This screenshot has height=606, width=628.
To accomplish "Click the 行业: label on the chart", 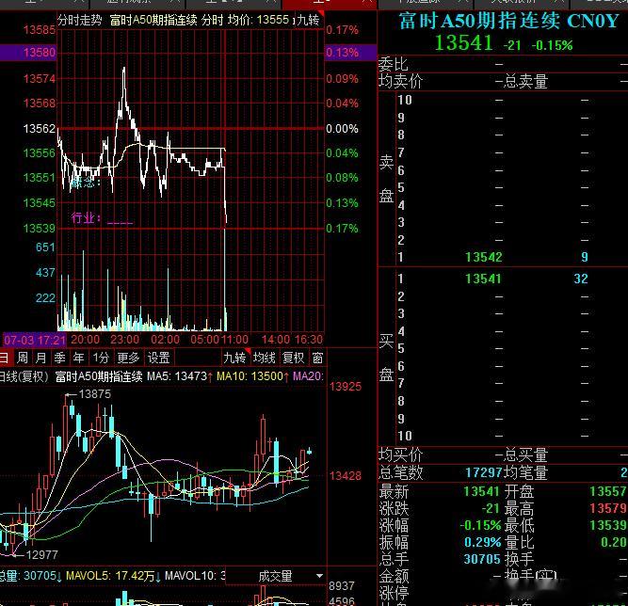I will 86,217.
